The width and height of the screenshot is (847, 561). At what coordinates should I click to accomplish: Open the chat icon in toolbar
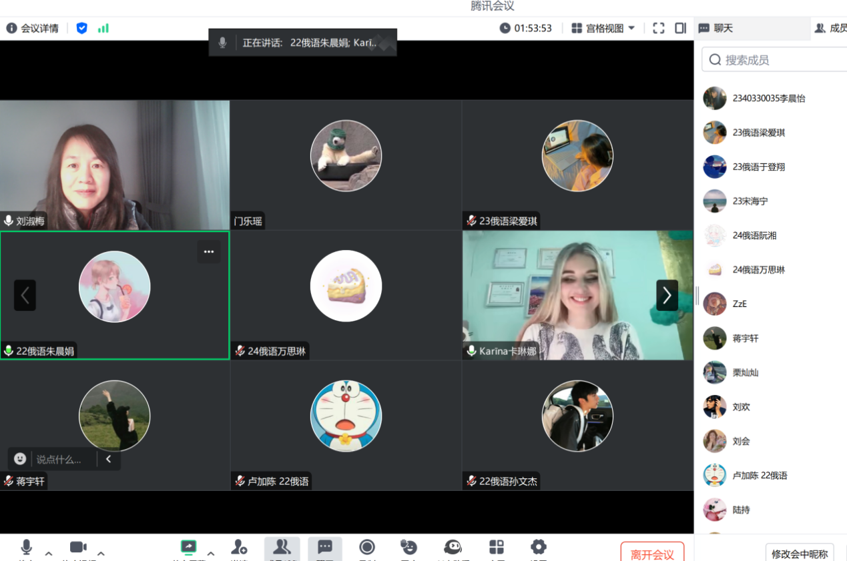click(x=325, y=548)
